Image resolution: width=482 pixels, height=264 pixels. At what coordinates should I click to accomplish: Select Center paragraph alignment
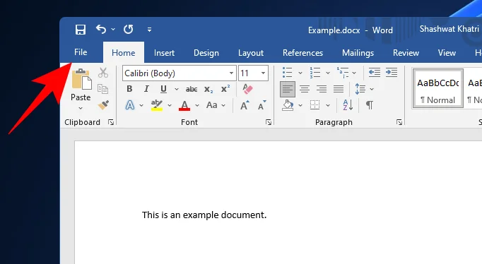click(x=305, y=89)
